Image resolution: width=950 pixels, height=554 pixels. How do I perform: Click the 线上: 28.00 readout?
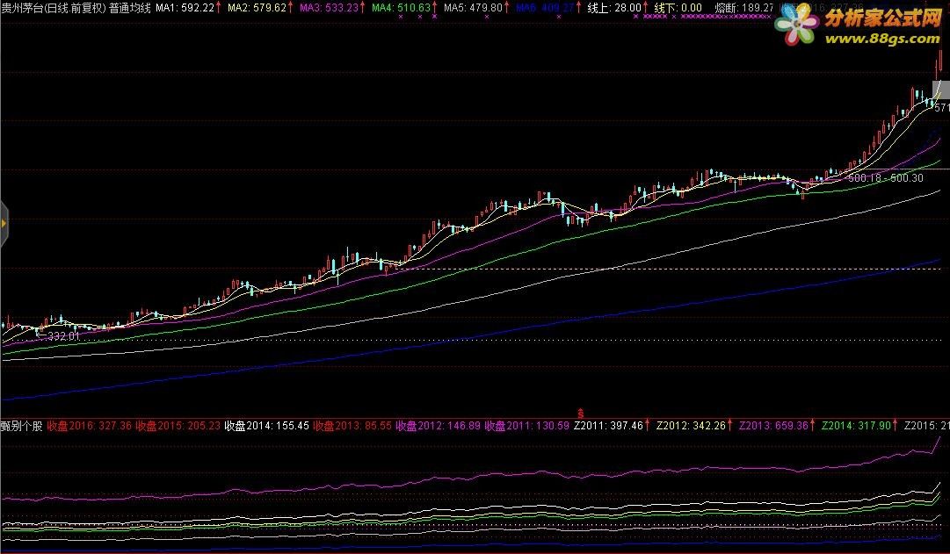tap(614, 8)
